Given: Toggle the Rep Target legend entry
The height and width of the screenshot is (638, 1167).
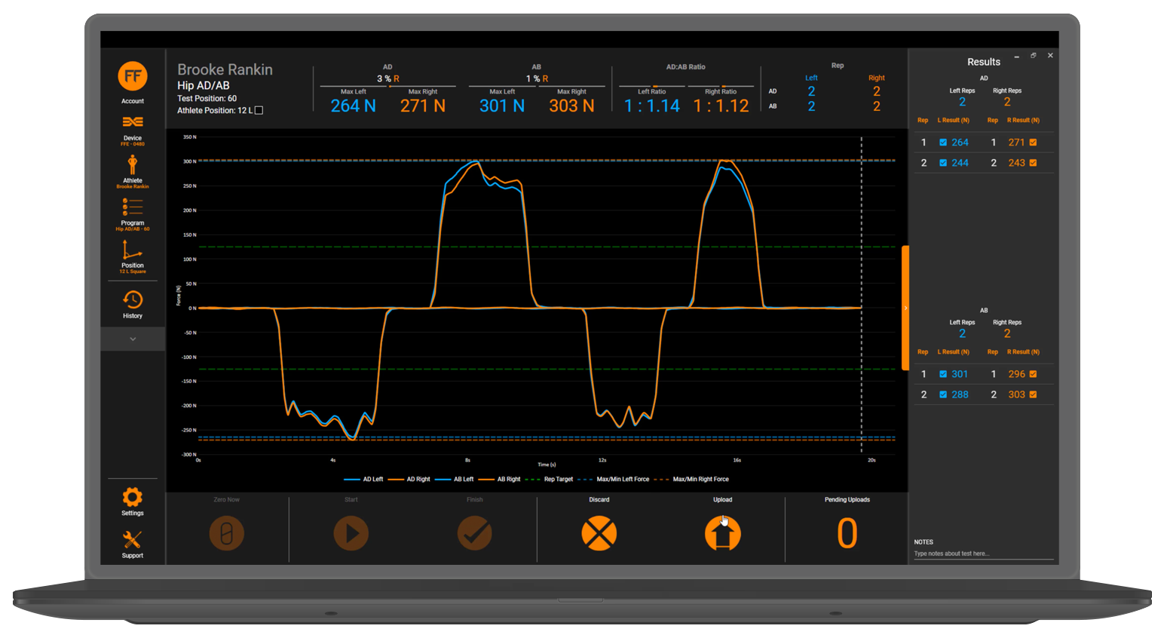Looking at the screenshot, I should click(550, 480).
